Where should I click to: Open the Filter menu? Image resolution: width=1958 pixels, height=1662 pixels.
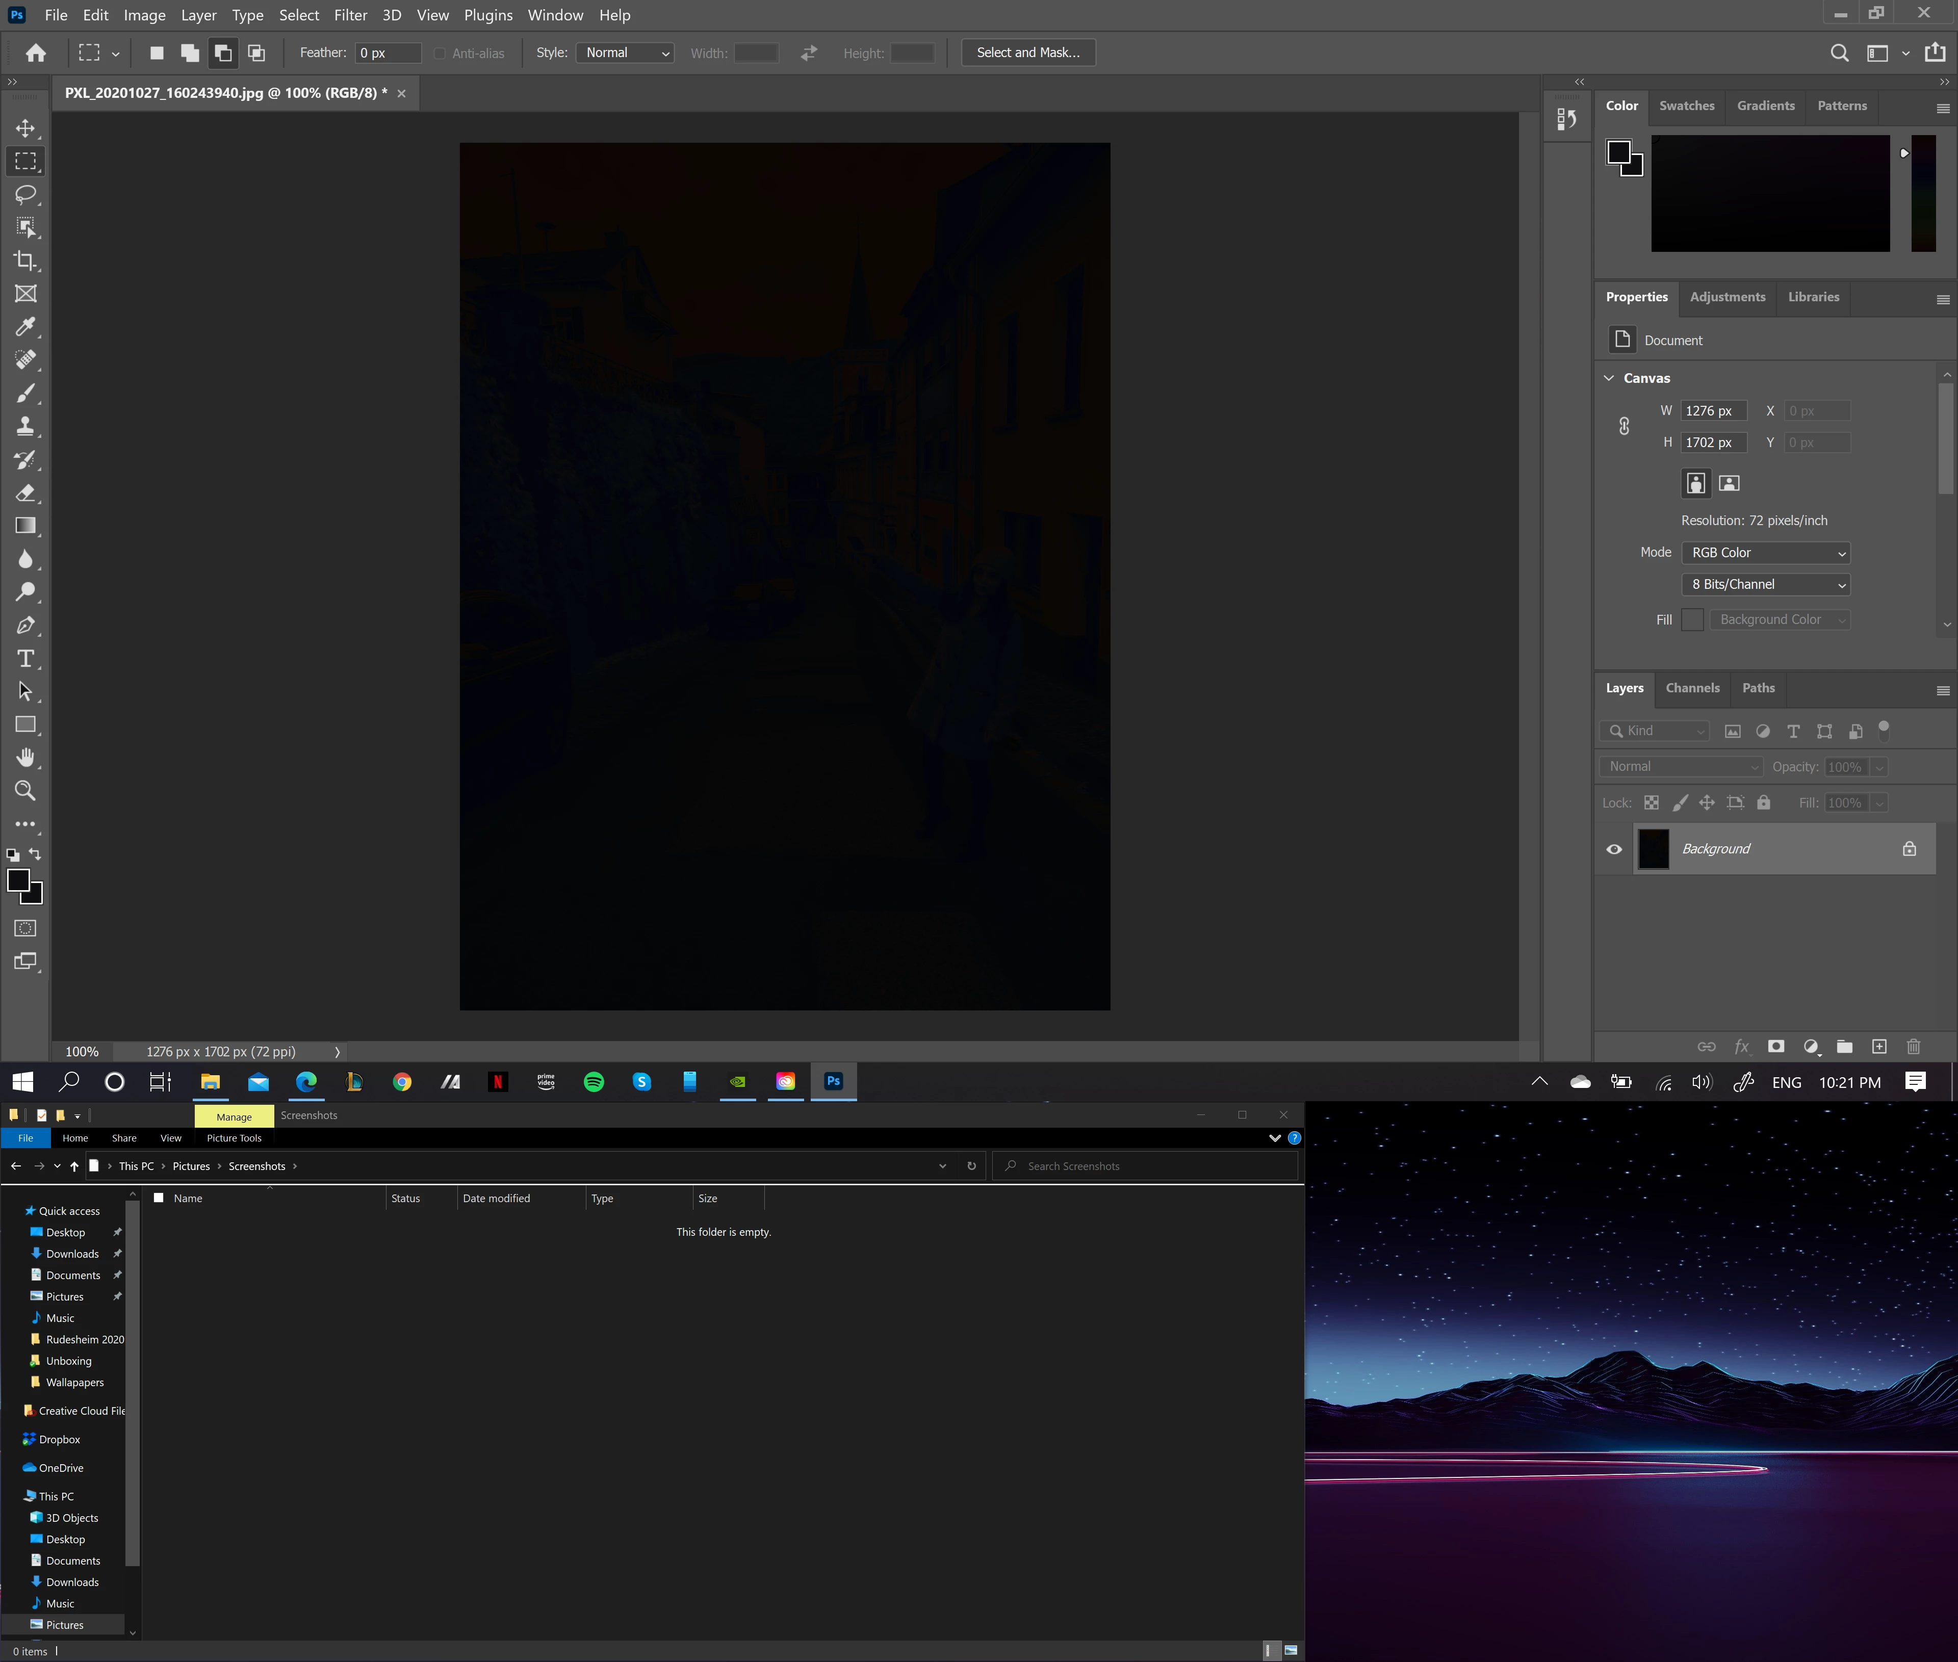tap(350, 15)
